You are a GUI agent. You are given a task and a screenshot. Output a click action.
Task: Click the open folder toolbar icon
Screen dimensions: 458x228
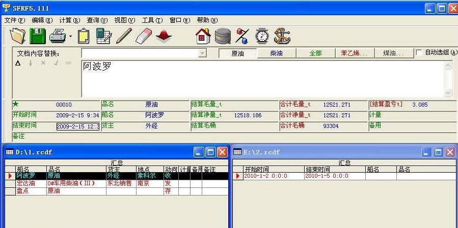18,36
